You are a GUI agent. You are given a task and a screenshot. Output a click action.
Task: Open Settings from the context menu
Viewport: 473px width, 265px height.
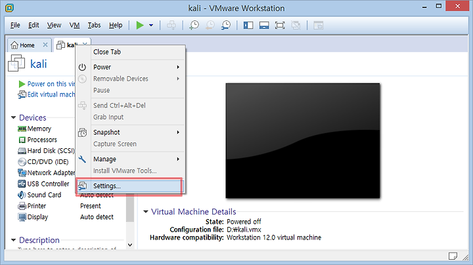tap(129, 186)
